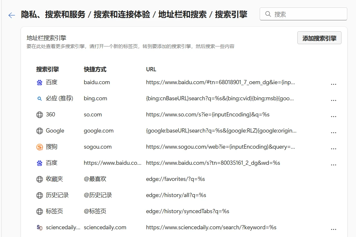
Task: Click the back arrow icon
Action: [12, 15]
